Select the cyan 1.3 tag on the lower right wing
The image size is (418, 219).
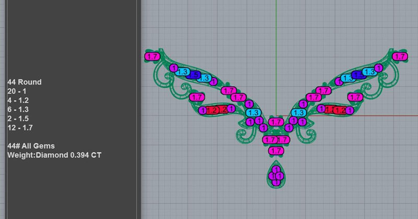[x=298, y=113]
